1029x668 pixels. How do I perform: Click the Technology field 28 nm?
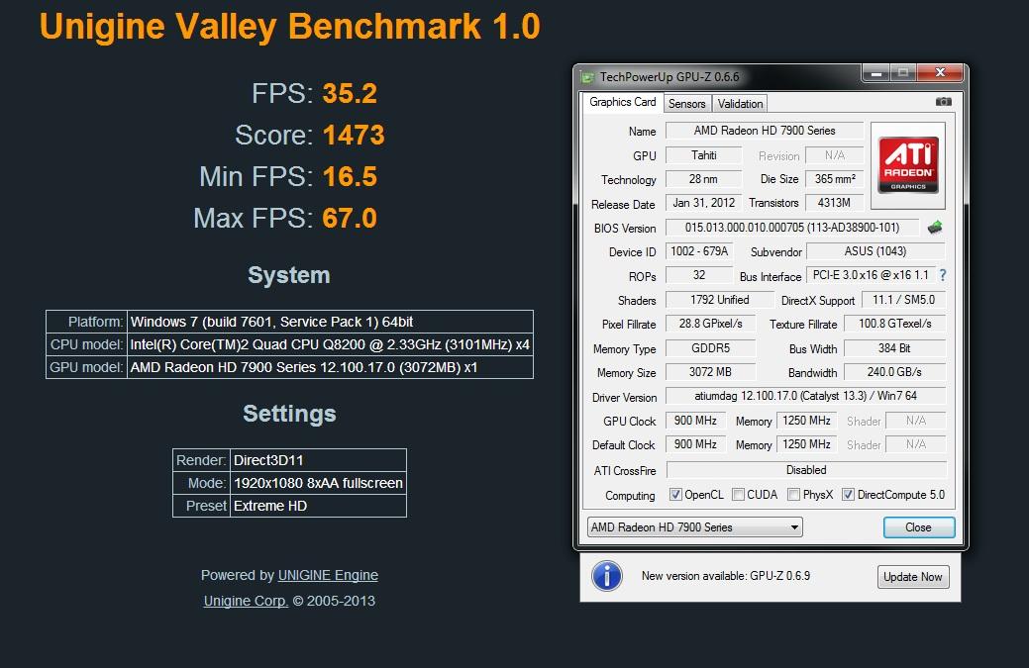703,179
